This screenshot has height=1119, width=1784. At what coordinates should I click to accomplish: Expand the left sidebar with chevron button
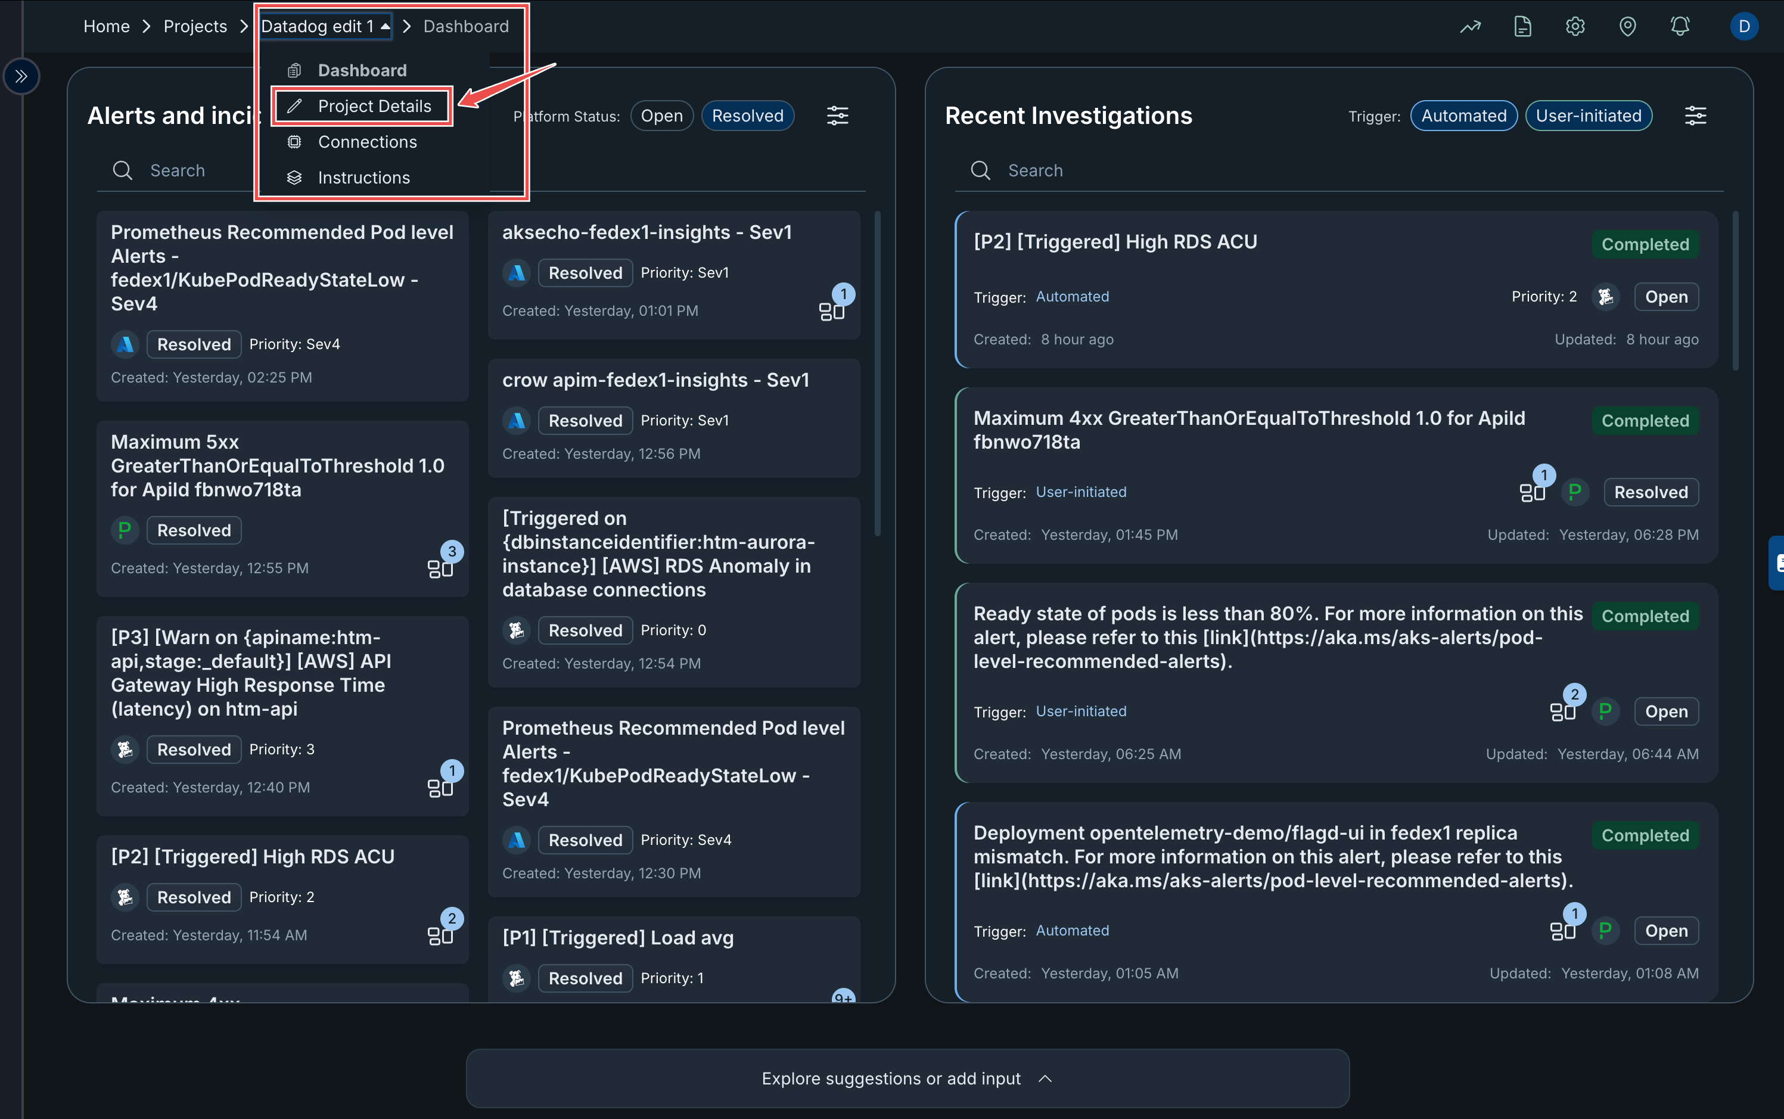coord(21,76)
